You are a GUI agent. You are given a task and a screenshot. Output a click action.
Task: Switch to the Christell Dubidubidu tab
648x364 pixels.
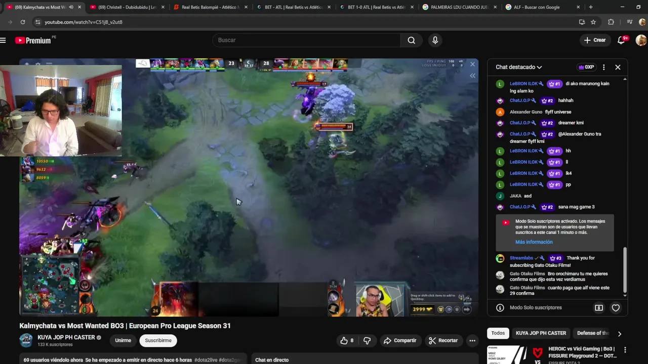coord(127,7)
